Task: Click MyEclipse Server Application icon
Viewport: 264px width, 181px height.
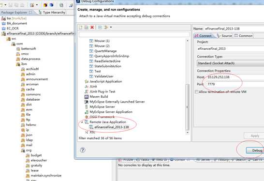Action: point(87,112)
